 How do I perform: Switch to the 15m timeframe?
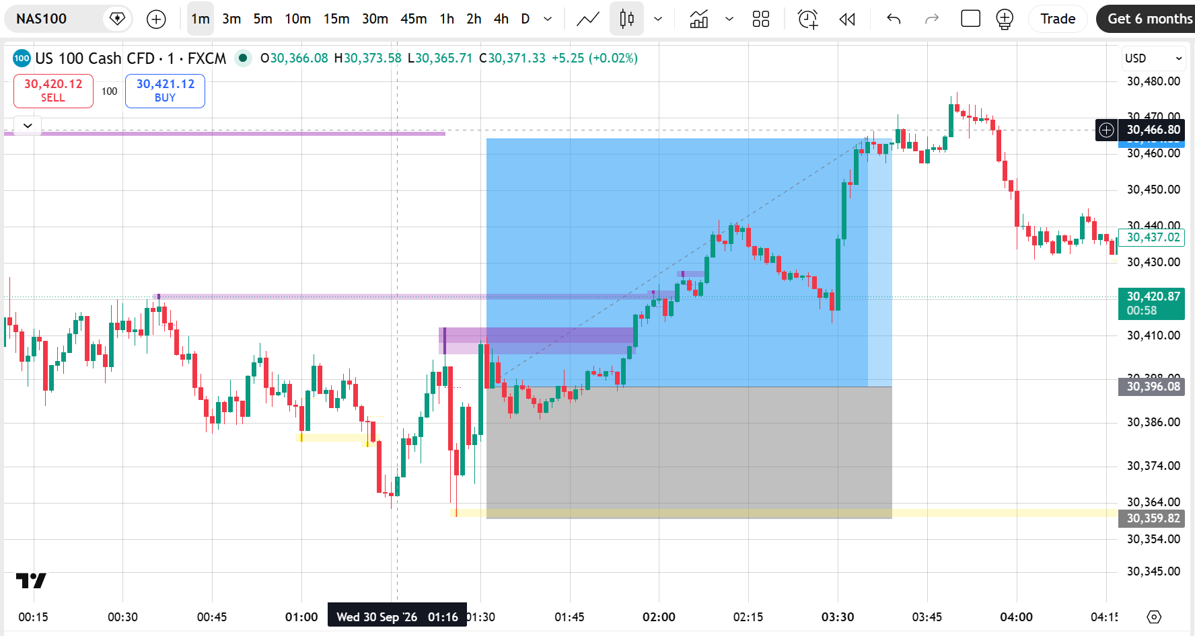(x=336, y=19)
